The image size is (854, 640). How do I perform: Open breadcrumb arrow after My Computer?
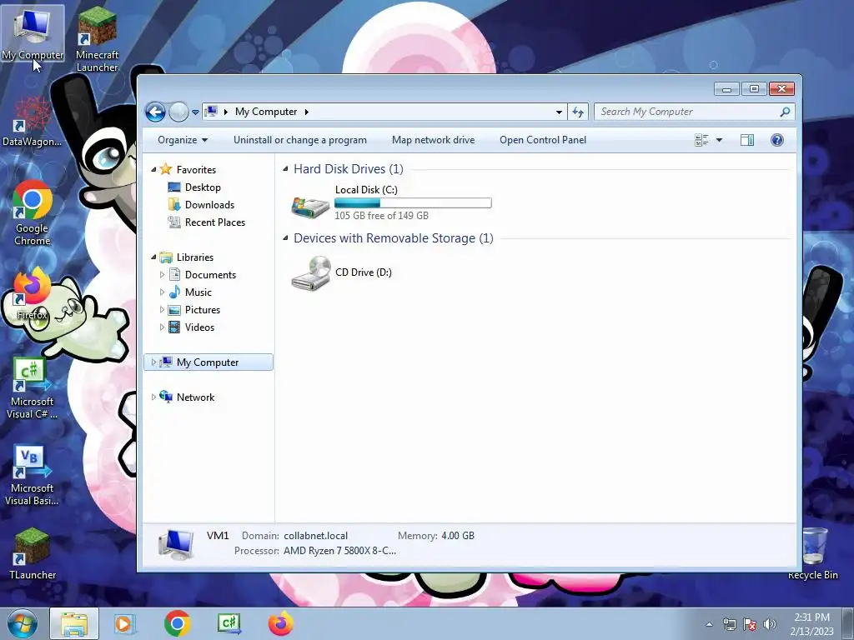[x=307, y=112]
